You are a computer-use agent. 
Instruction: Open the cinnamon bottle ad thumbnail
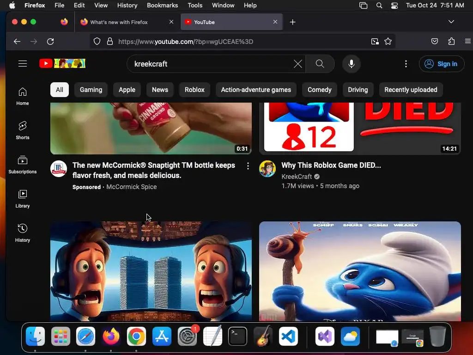pos(151,129)
